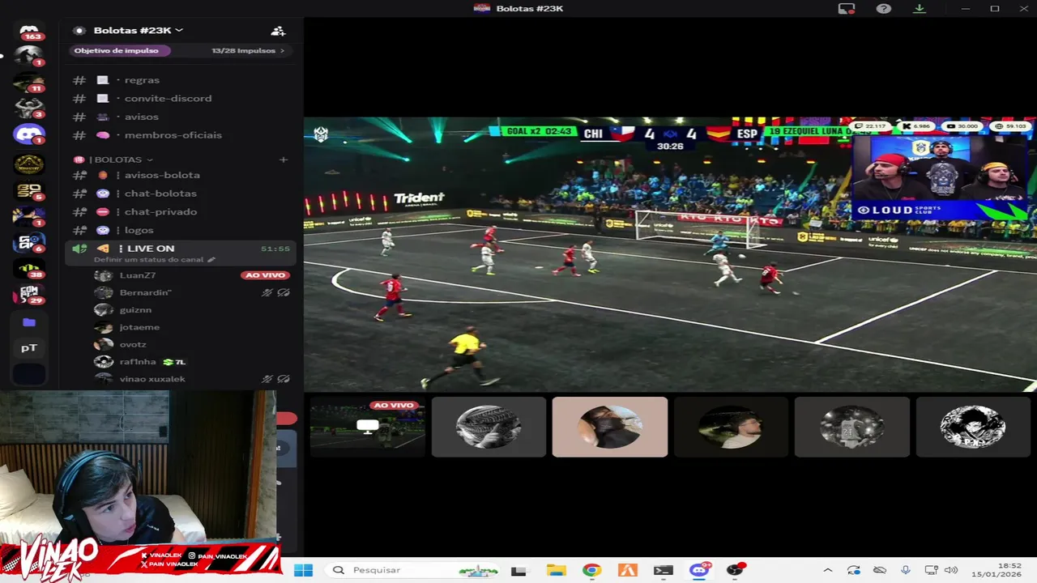Open the server icon with badge 5
The image size is (1037, 583).
point(29,191)
